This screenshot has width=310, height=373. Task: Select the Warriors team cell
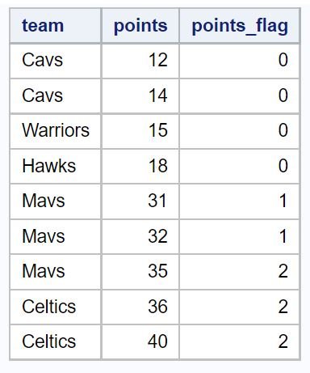[56, 131]
